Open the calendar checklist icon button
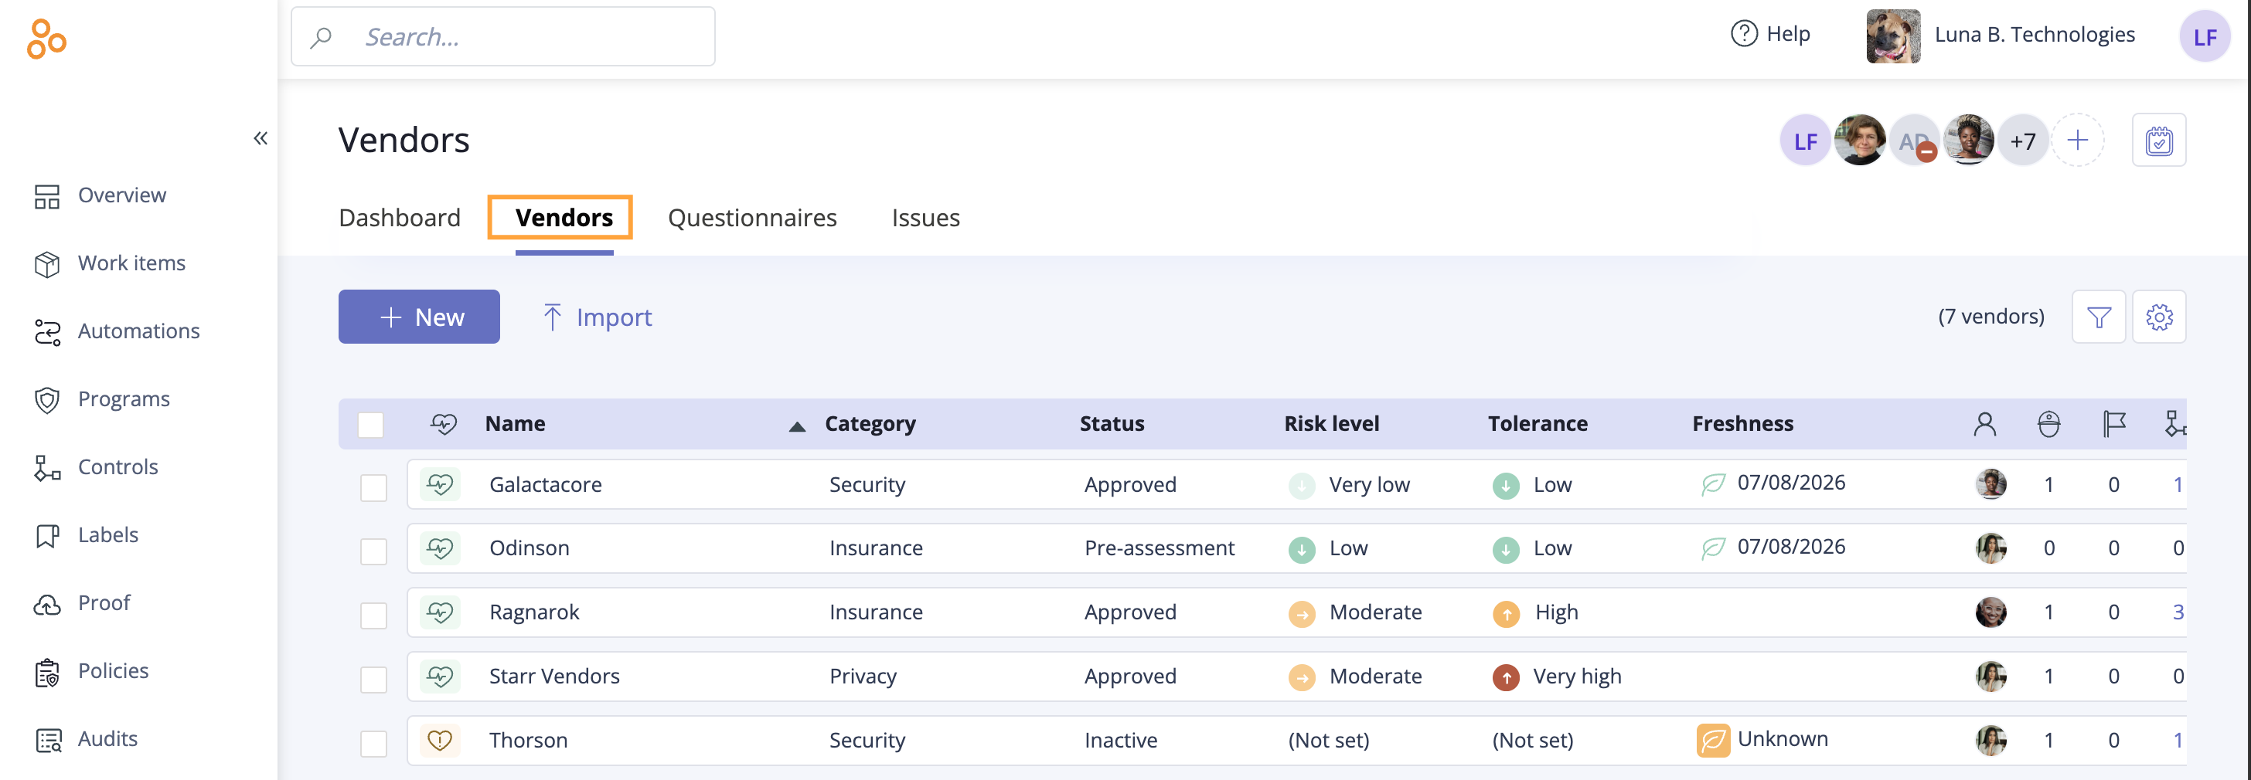This screenshot has height=780, width=2251. (x=2158, y=141)
